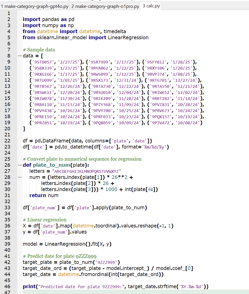
Task: Click timedelta in the datetime import
Action: [115, 31]
